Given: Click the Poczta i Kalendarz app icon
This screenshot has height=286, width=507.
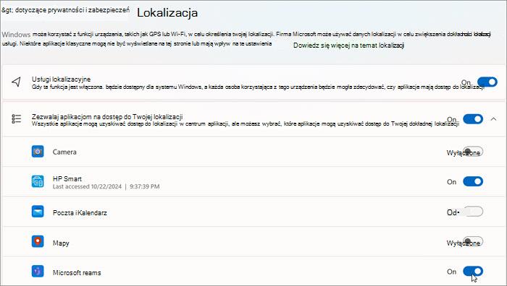Looking at the screenshot, I should coord(38,212).
